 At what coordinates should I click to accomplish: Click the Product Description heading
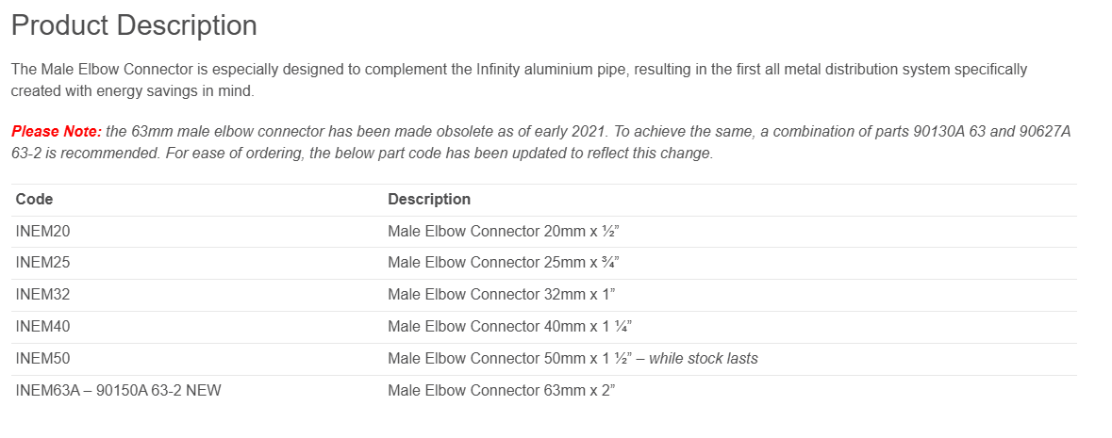point(134,25)
